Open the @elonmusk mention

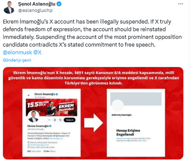pyautogui.click(x=18, y=53)
